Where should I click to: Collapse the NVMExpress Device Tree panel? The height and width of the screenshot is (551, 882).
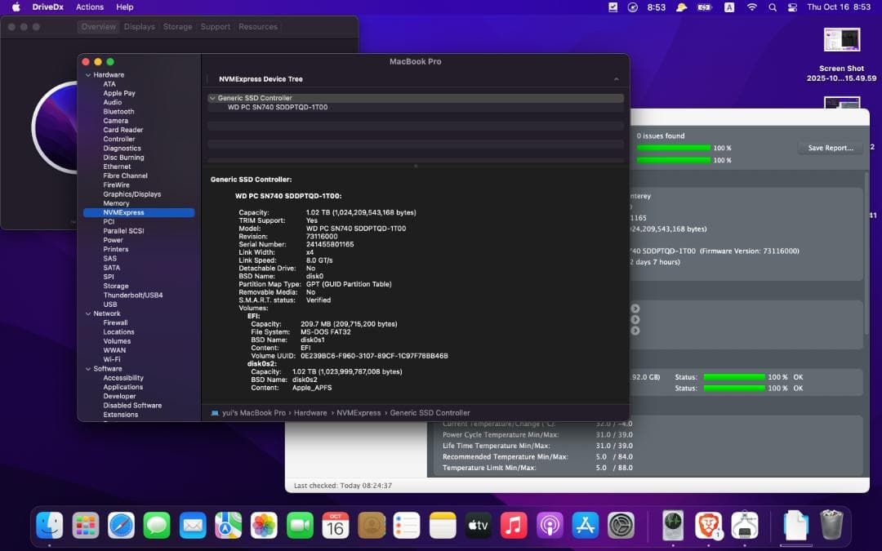tap(617, 79)
